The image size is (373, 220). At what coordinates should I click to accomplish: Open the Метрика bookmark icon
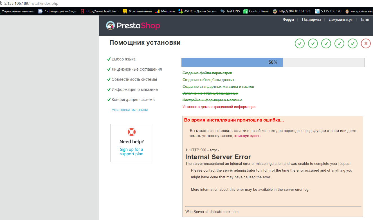(x=157, y=11)
